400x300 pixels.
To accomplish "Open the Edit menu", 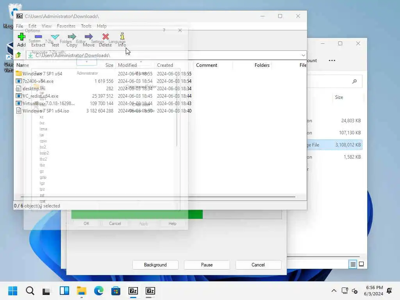I will [32, 26].
